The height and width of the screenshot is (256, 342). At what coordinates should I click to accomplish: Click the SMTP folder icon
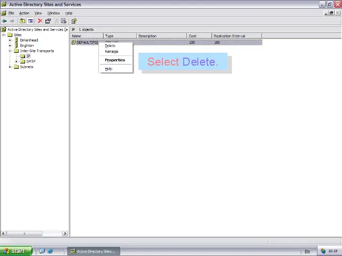[x=22, y=61]
